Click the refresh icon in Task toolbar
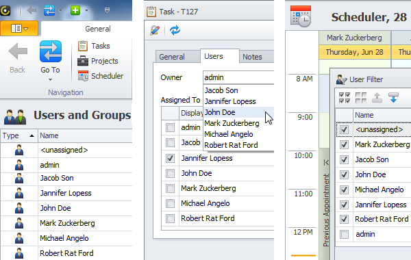Viewport: 411px width, 260px height. click(x=175, y=30)
